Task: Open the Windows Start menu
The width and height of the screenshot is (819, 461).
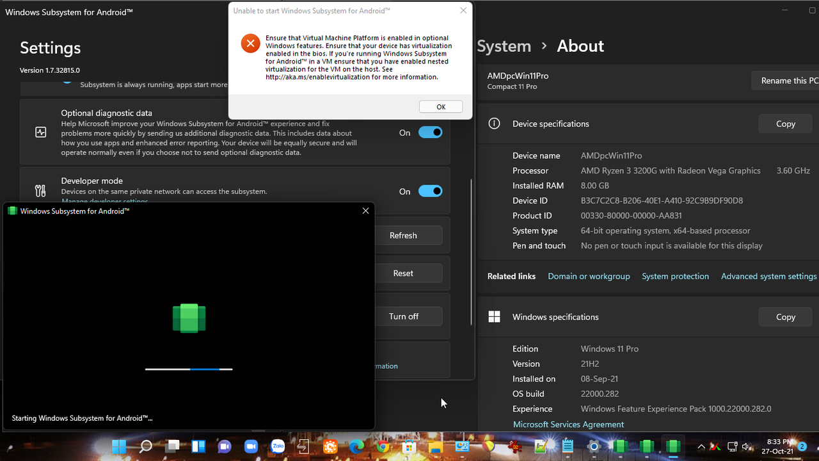Action: click(119, 446)
